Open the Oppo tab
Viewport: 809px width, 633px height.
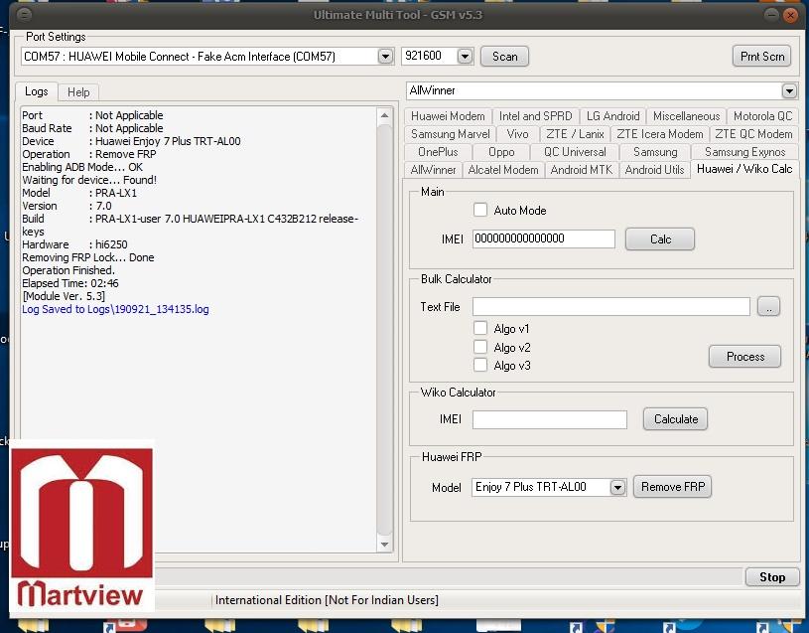pos(501,152)
